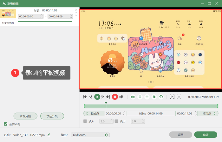Image resolution: width=222 pixels, height=142 pixels.
Task: Play the selected segment bracket icon
Action: coord(172,97)
